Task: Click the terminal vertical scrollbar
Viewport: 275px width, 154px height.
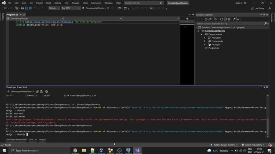Action: click(268, 116)
